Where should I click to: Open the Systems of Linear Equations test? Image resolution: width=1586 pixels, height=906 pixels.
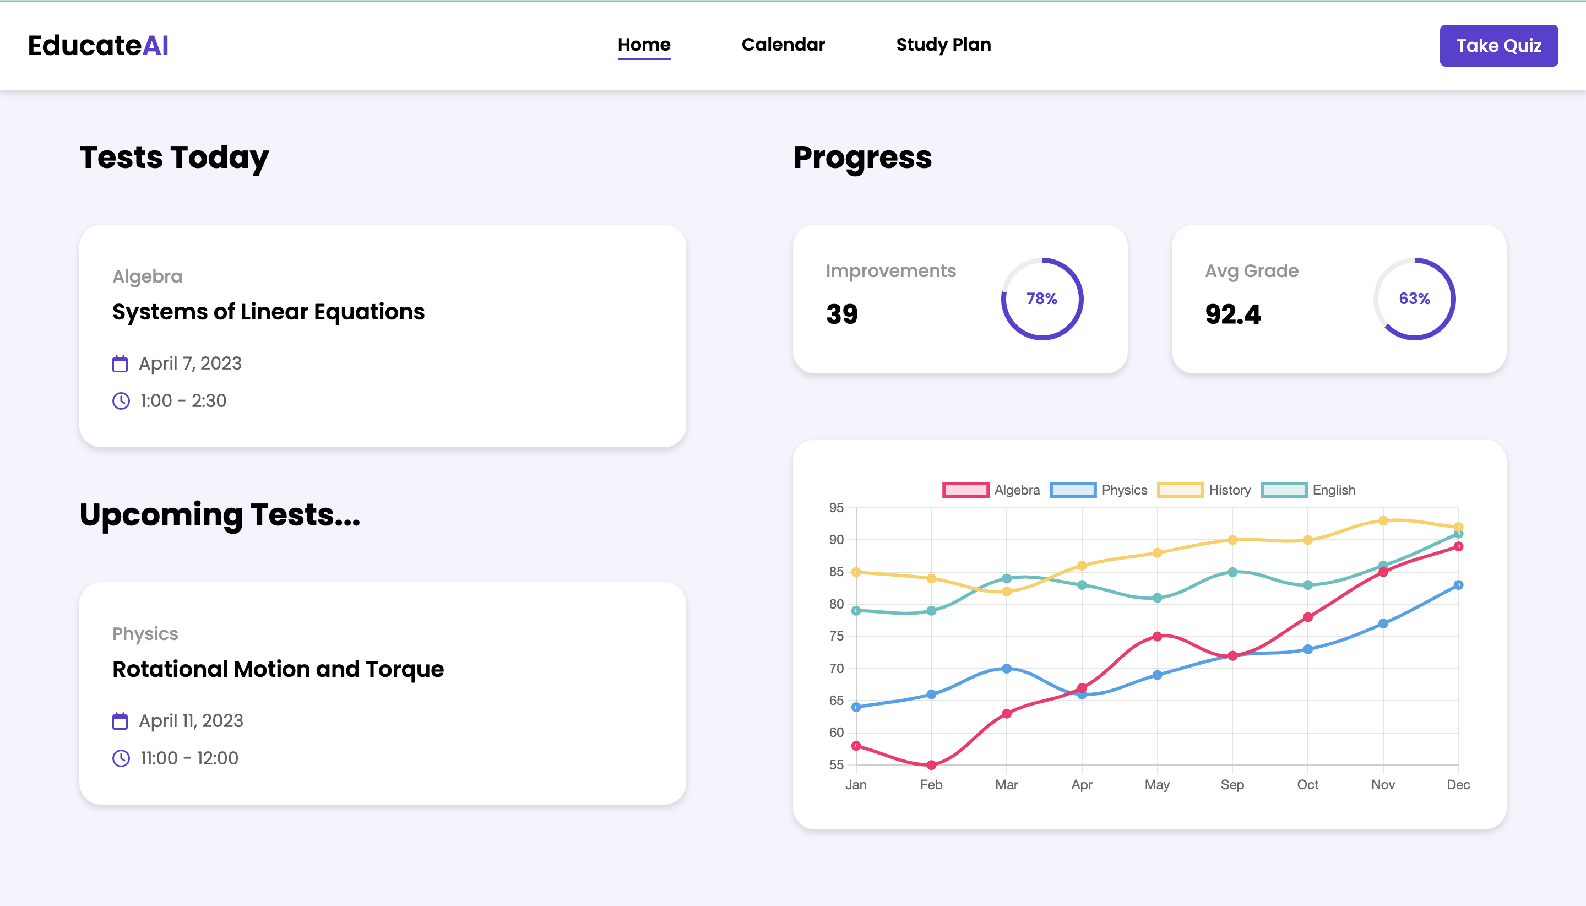(268, 312)
